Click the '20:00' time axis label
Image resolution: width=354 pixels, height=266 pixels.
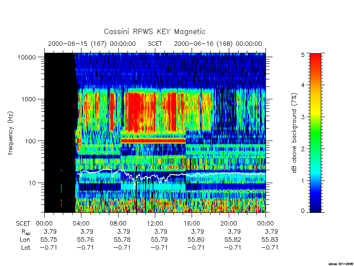228,224
